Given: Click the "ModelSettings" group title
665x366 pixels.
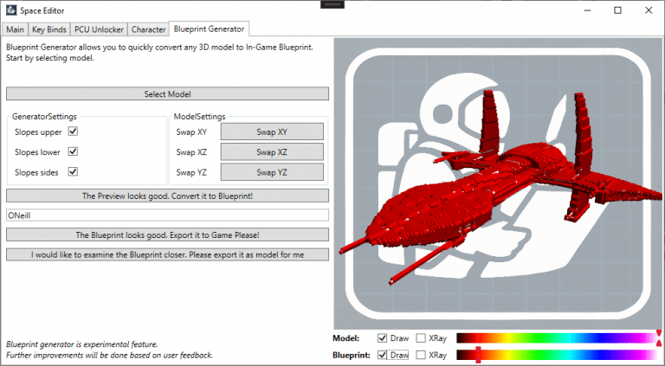Looking at the screenshot, I should click(199, 117).
